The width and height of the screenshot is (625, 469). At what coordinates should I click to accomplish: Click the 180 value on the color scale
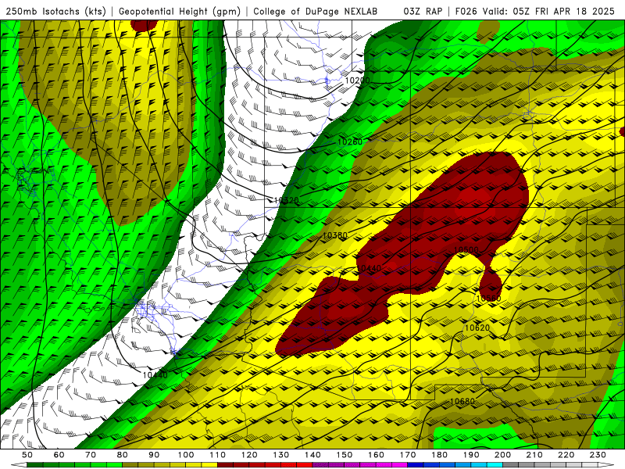439,455
